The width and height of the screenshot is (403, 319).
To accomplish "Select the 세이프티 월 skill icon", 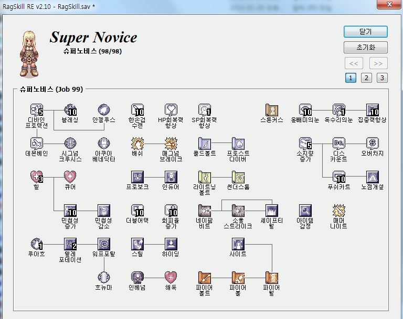I will (272, 211).
